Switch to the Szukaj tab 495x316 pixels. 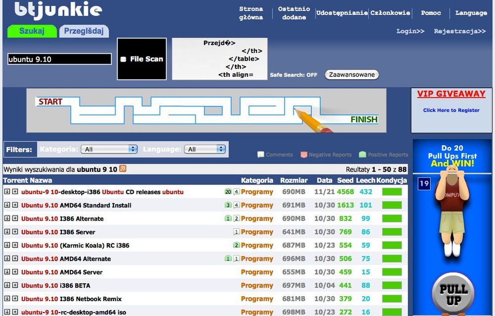coord(32,31)
